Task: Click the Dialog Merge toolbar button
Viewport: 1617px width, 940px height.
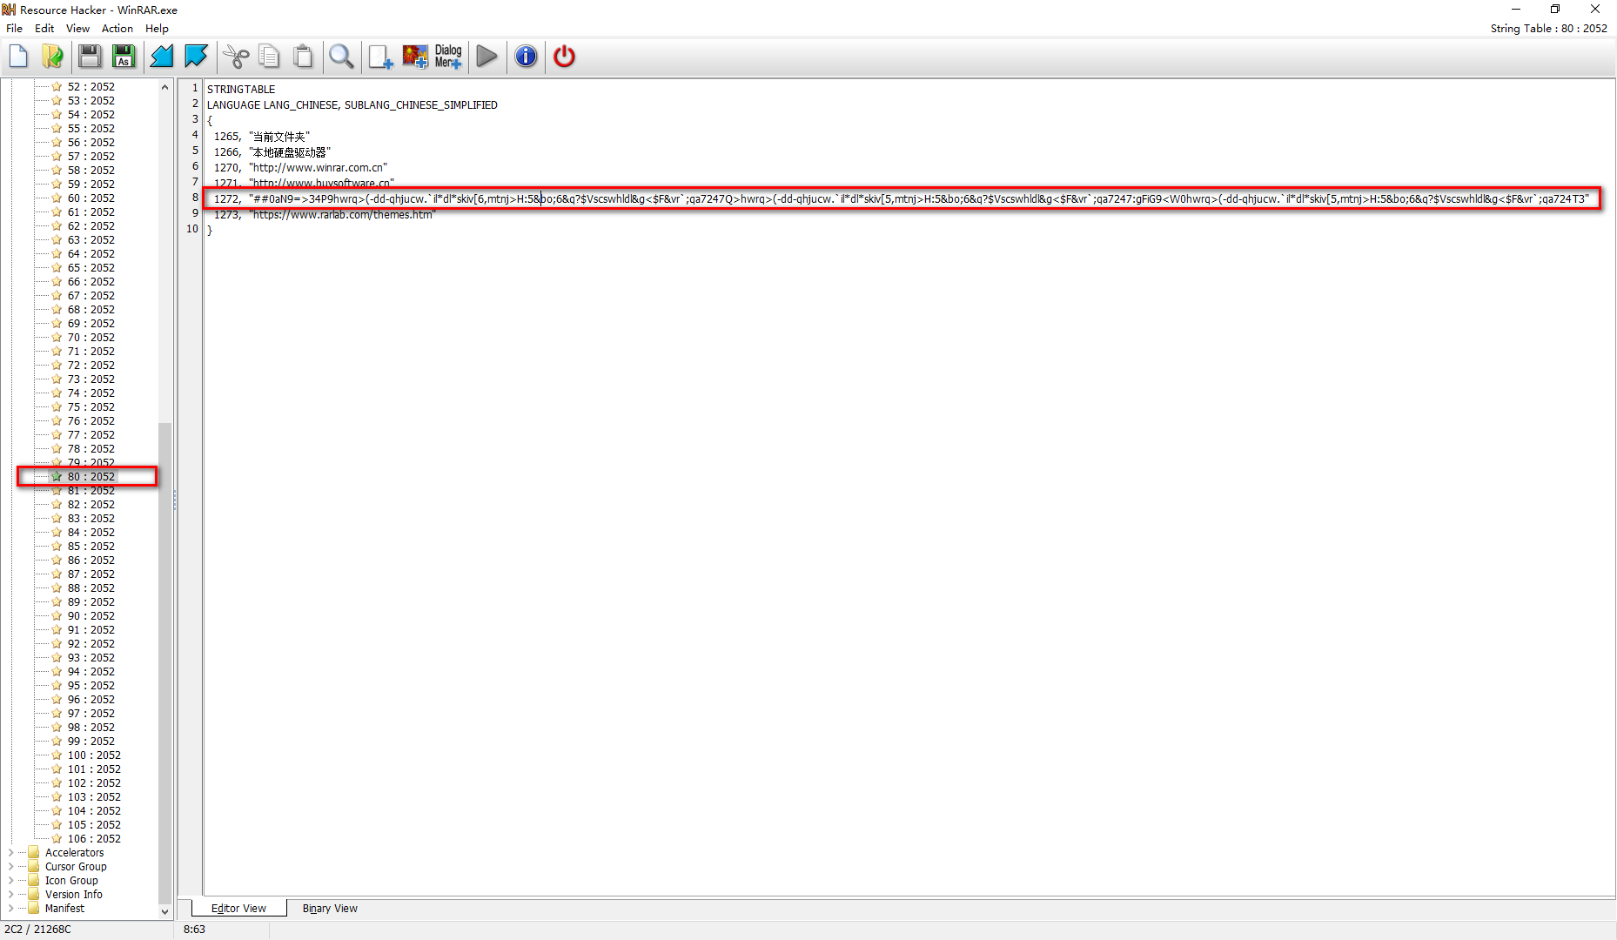Action: pyautogui.click(x=448, y=57)
